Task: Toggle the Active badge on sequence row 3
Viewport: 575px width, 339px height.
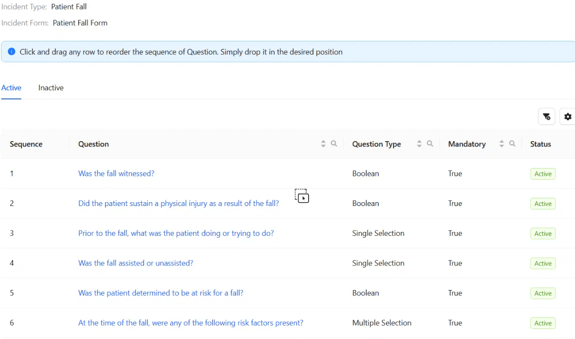Action: click(542, 233)
